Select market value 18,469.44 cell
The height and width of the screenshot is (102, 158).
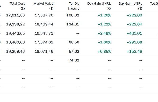[44, 24]
